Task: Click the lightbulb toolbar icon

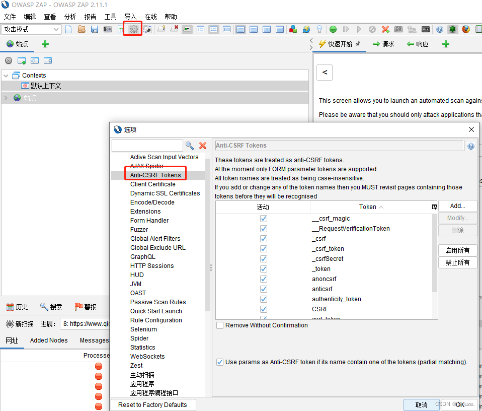Action: 319,29
